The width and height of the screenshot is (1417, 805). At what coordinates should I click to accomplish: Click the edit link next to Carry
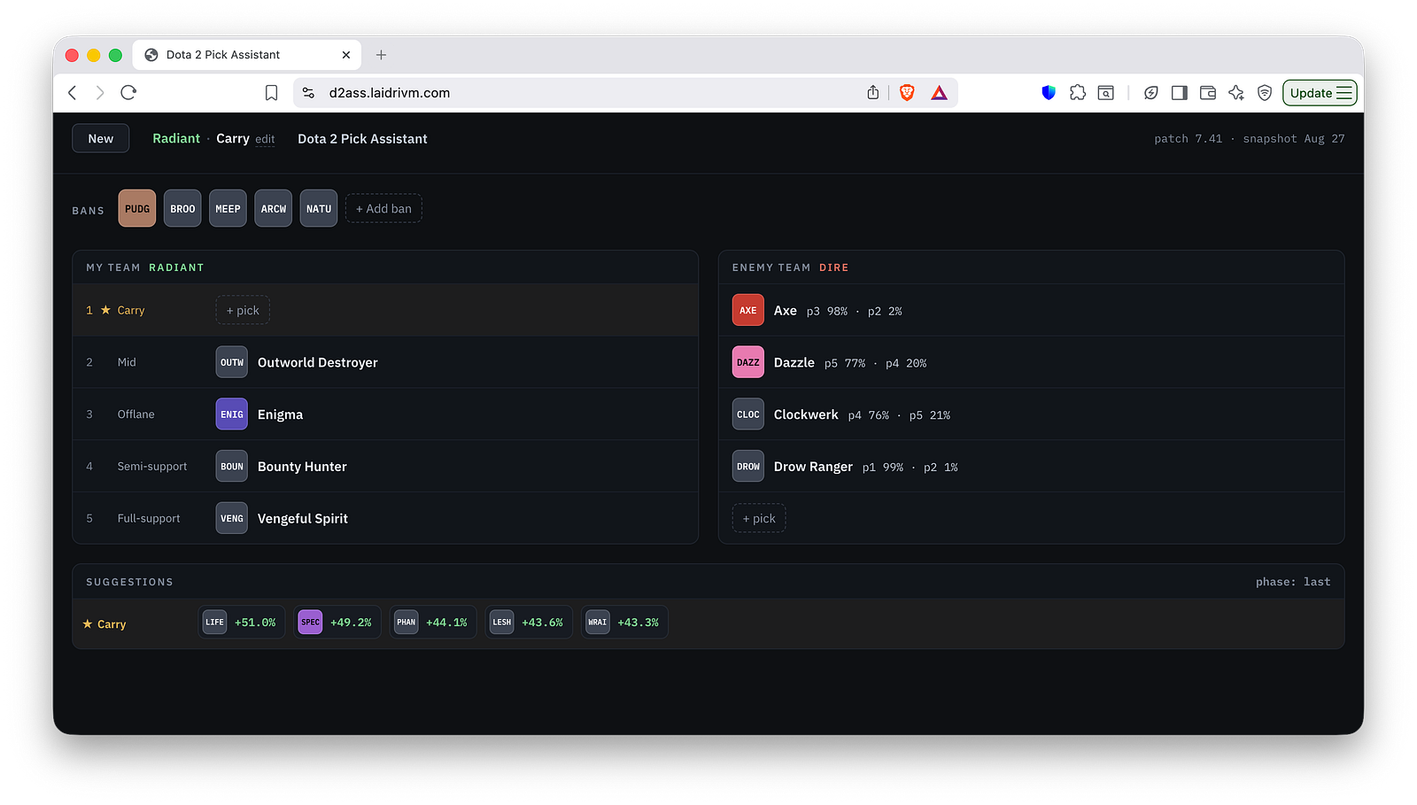coord(265,140)
